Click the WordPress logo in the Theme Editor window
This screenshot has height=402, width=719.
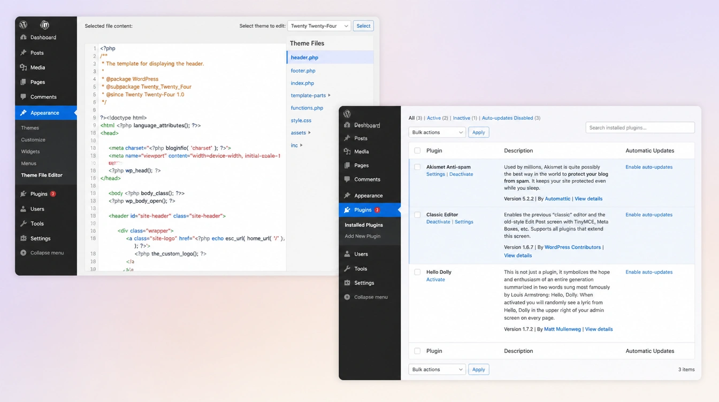[24, 25]
